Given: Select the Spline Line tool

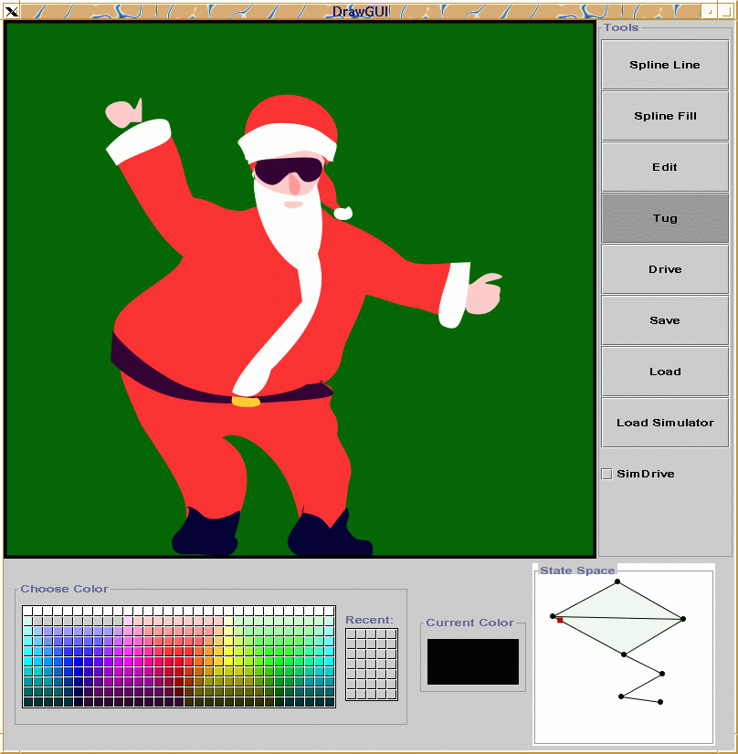Looking at the screenshot, I should (665, 65).
